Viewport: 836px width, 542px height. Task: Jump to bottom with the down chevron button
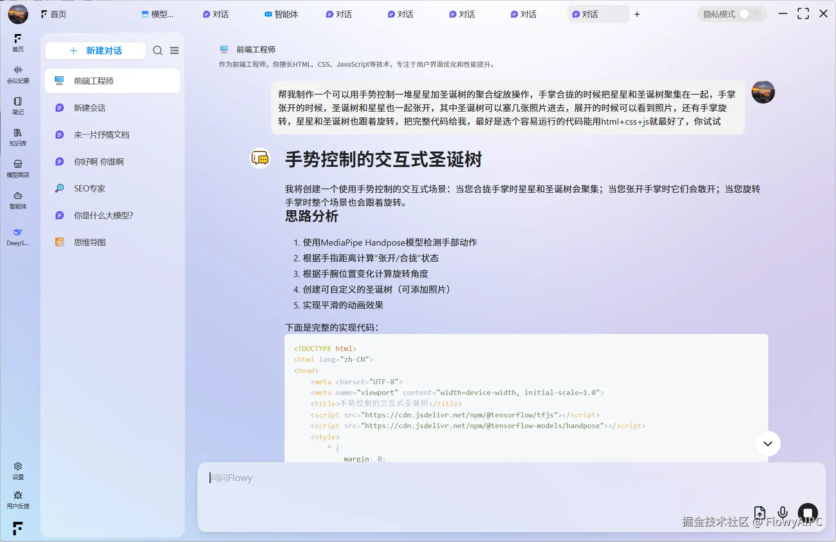768,444
